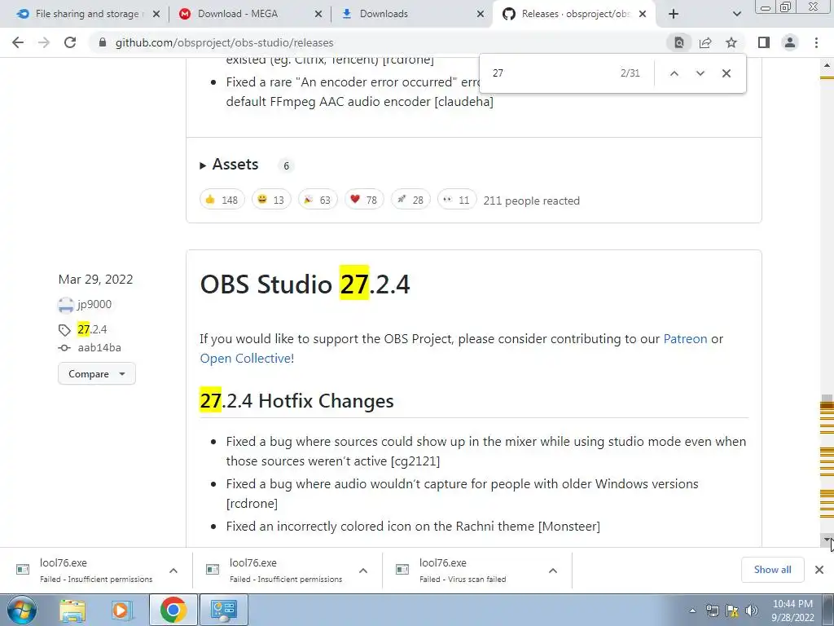Go back with the browser back arrow
Image resolution: width=834 pixels, height=626 pixels.
(x=18, y=42)
